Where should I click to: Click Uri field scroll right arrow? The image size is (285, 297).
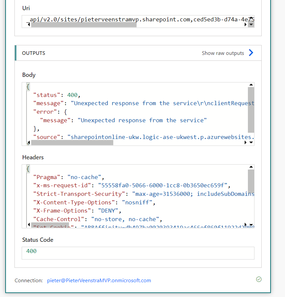pos(246,25)
